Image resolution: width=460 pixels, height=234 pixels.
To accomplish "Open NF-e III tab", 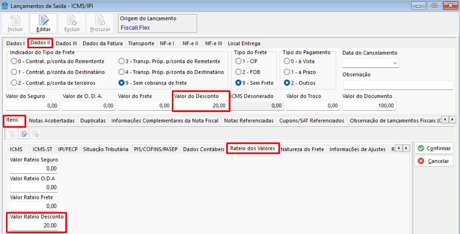I will [214, 43].
